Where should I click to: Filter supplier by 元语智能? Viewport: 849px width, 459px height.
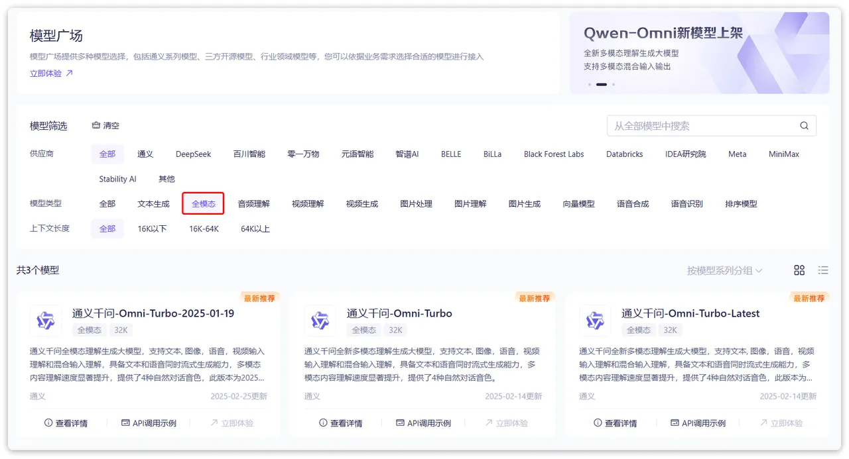[x=358, y=154]
